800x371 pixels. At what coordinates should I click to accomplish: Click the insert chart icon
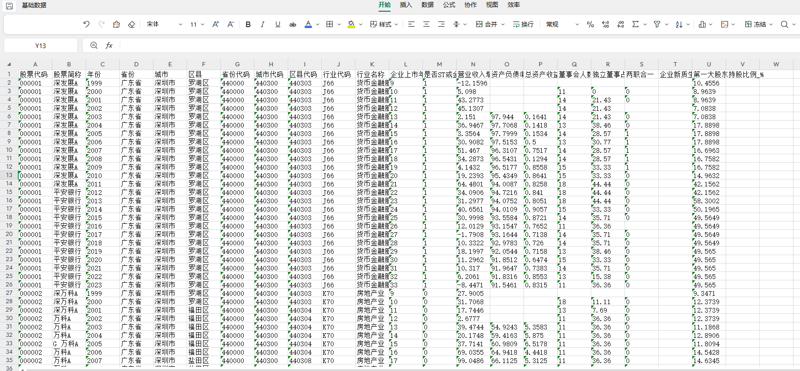tap(702, 24)
